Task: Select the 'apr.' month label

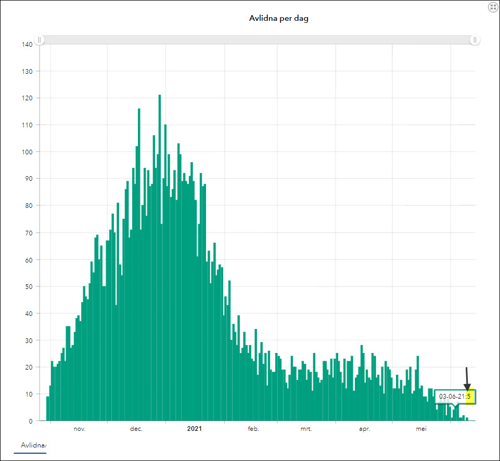Action: coord(364,429)
